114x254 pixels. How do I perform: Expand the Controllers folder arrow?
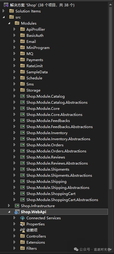(14, 236)
